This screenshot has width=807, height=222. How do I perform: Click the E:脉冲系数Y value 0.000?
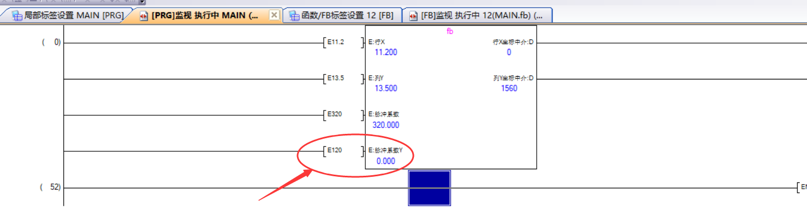385,161
